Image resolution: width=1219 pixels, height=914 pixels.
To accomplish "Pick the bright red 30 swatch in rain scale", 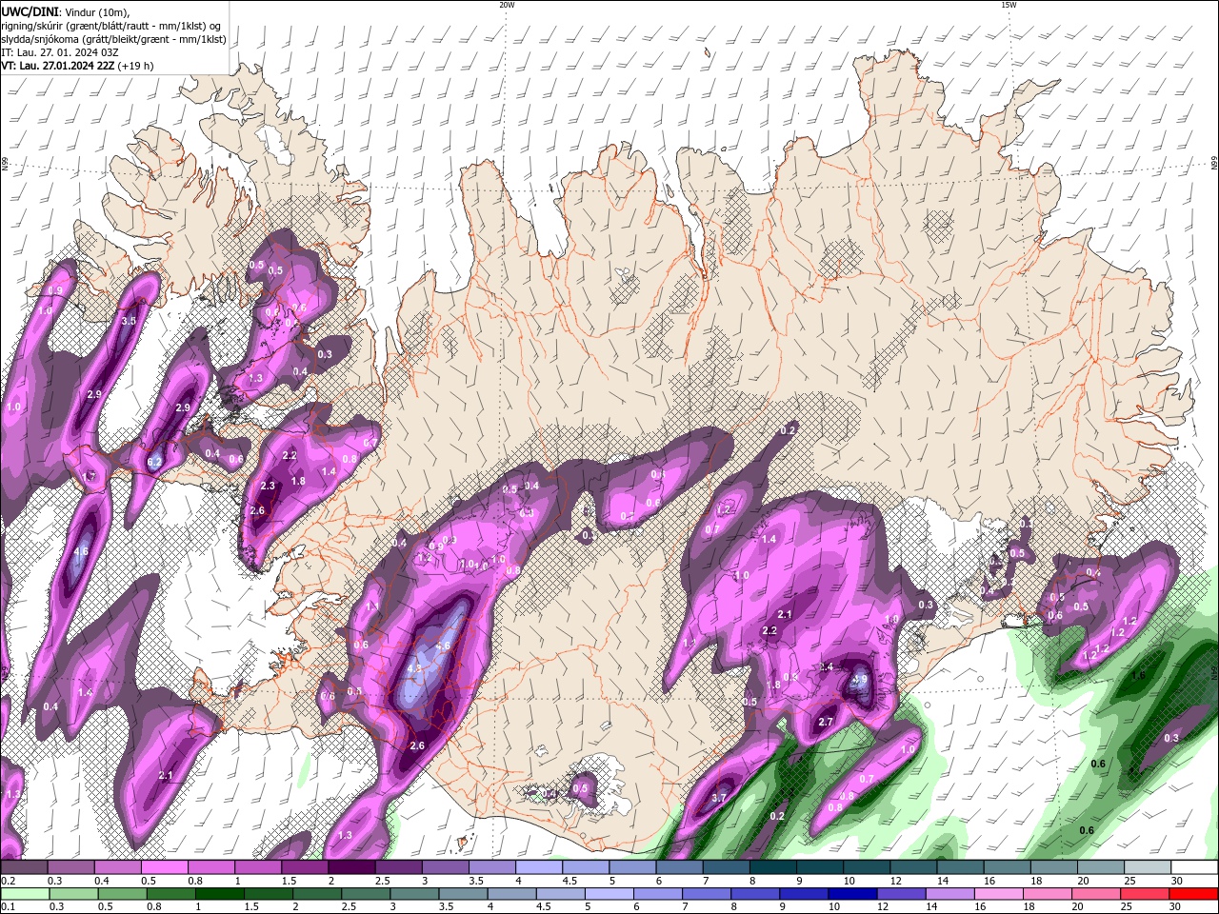I will 1192,894.
